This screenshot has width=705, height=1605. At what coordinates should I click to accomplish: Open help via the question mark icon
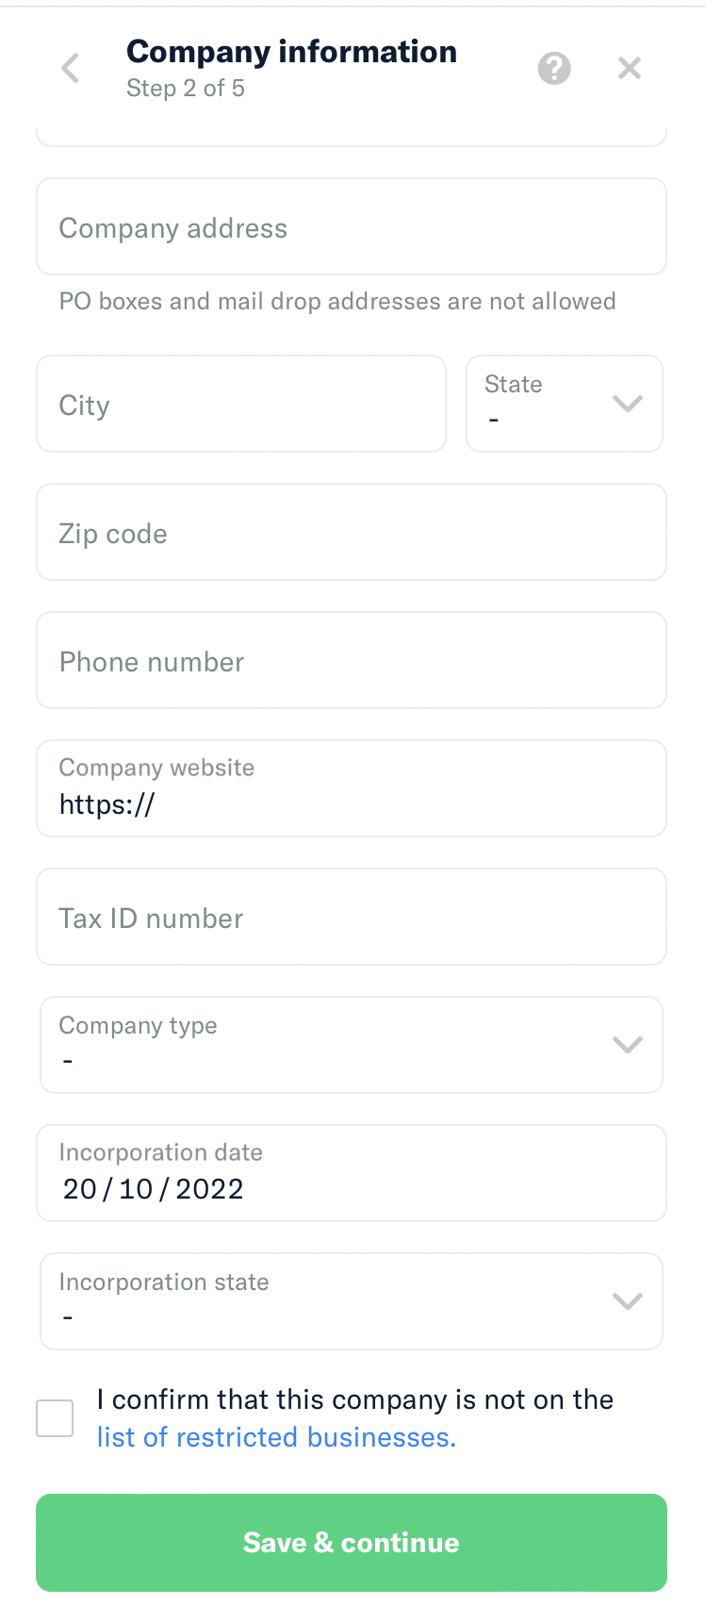[554, 68]
